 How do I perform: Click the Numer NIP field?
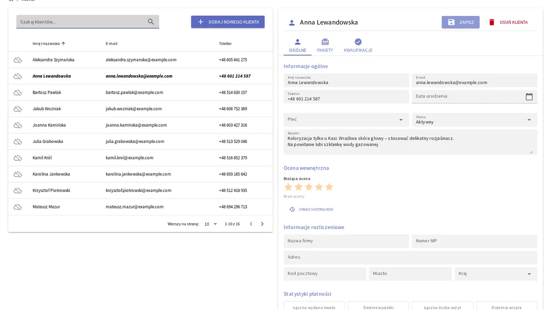pyautogui.click(x=474, y=241)
